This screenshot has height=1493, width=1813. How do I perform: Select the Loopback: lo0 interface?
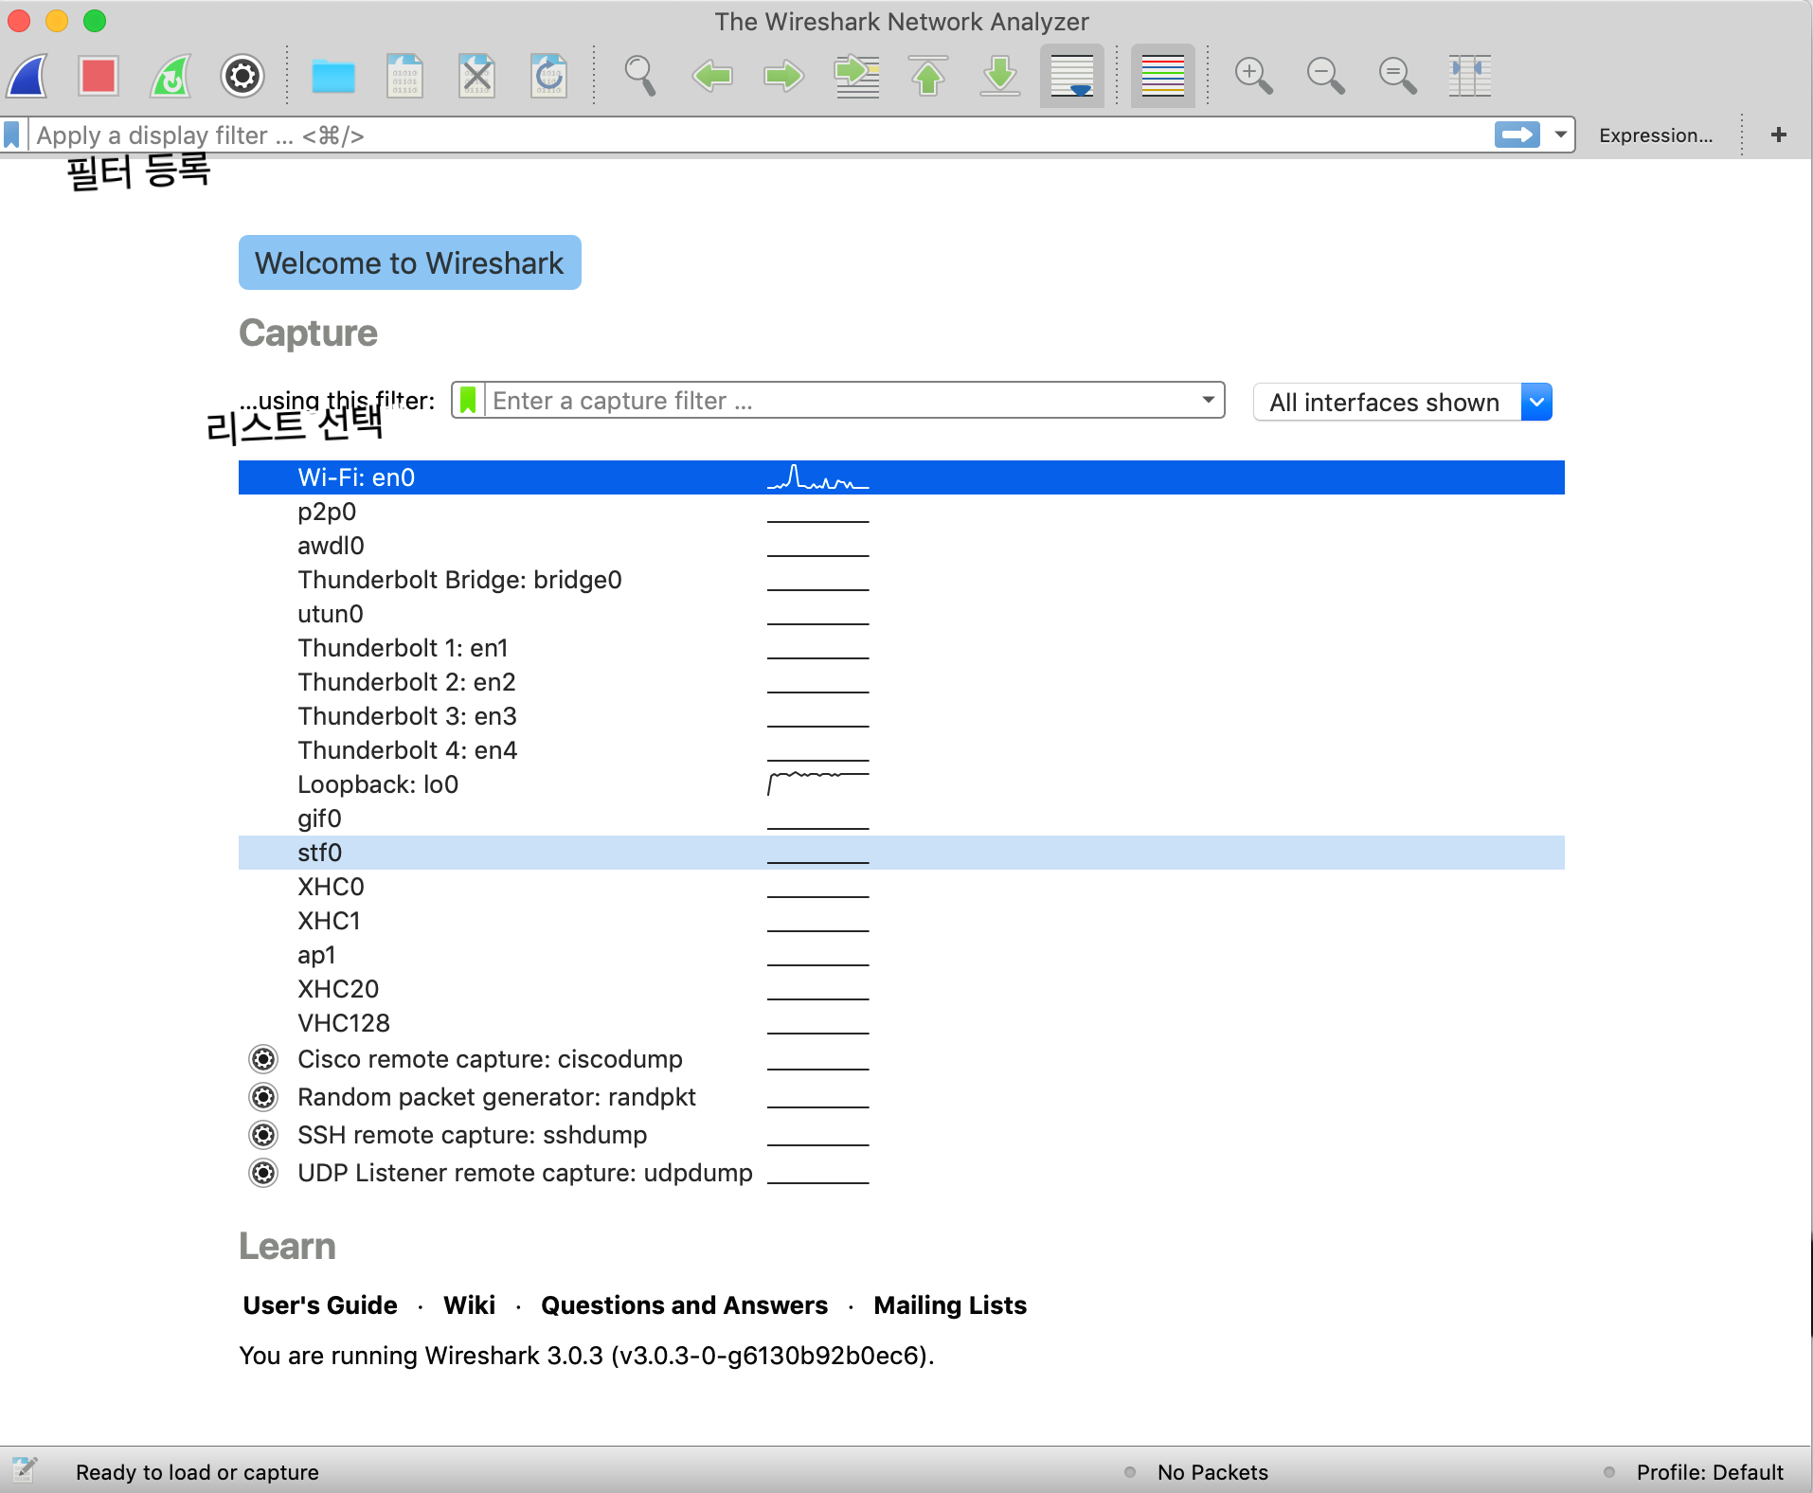(902, 784)
